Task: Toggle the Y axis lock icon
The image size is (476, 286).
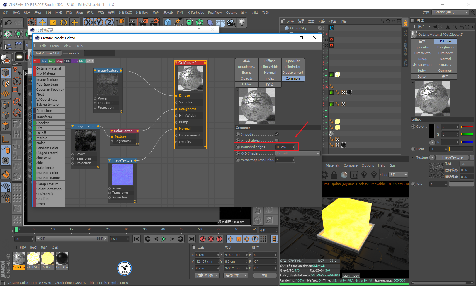Action: 99,23
